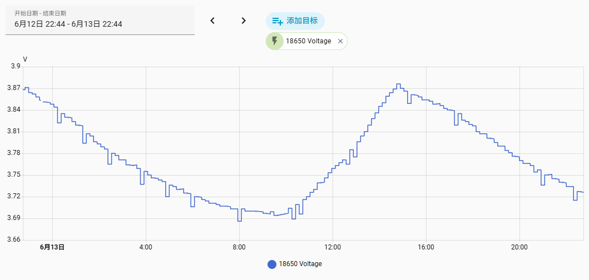The width and height of the screenshot is (589, 280).
Task: Click the 12:00 time axis label
Action: coord(333,247)
